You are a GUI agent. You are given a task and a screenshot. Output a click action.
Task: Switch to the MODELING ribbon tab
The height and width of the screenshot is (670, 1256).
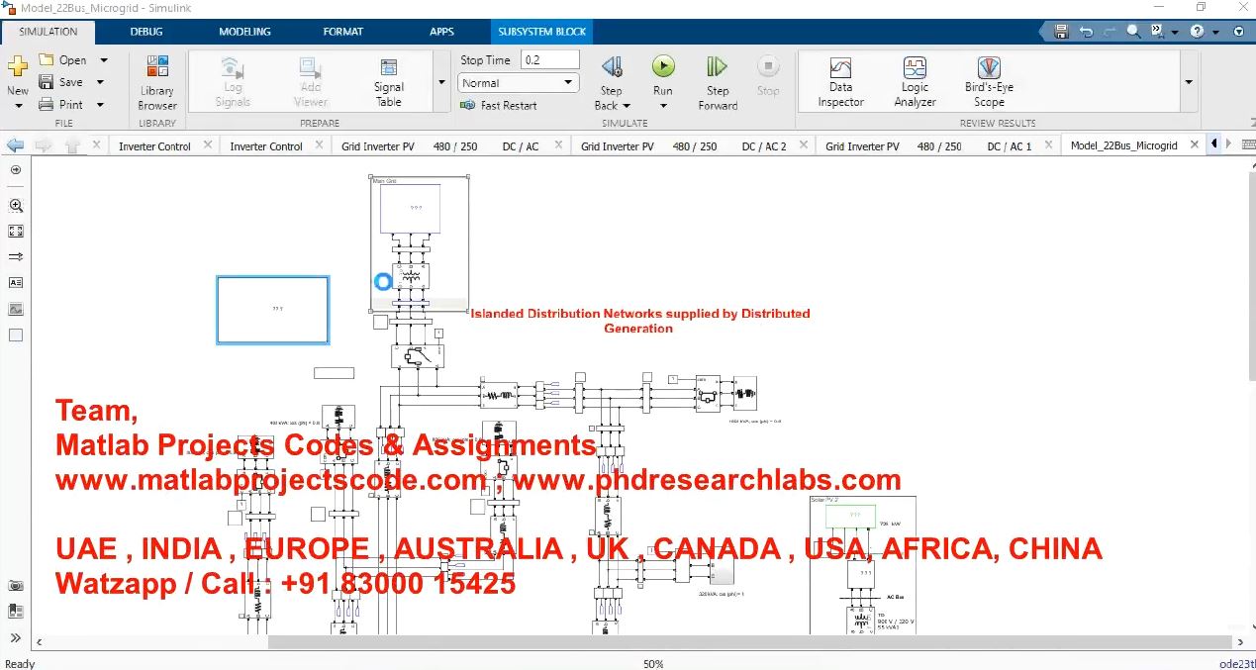pyautogui.click(x=244, y=32)
